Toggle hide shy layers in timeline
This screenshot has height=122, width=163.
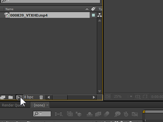[x=90, y=114]
